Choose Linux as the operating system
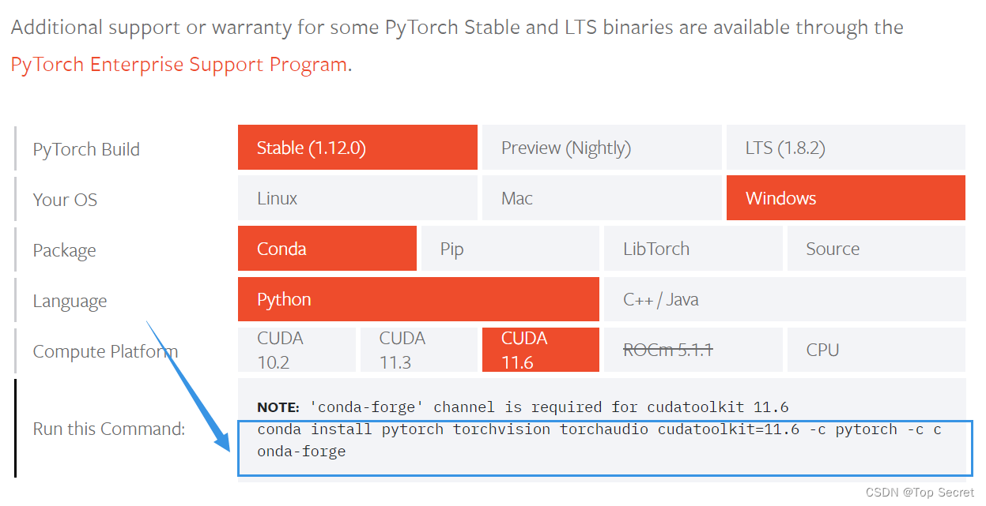 pyautogui.click(x=357, y=197)
